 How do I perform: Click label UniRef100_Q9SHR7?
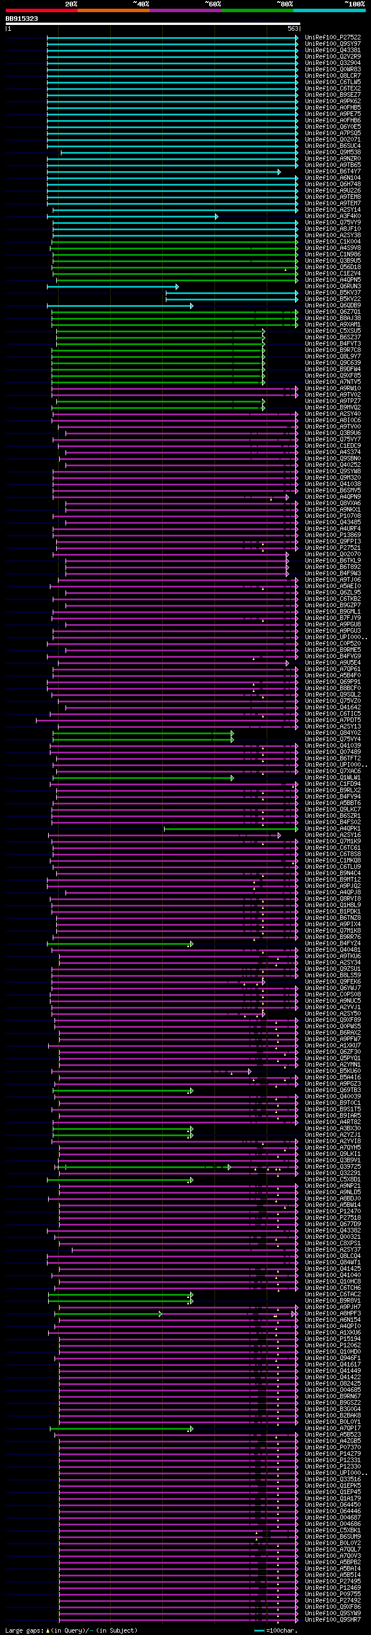333,1619
